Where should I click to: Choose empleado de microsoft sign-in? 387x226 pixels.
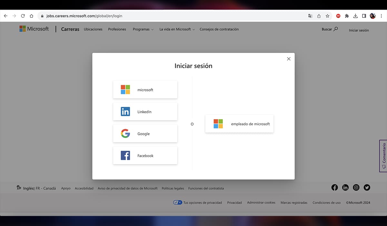(x=239, y=124)
